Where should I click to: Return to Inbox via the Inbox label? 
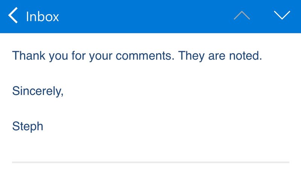42,17
